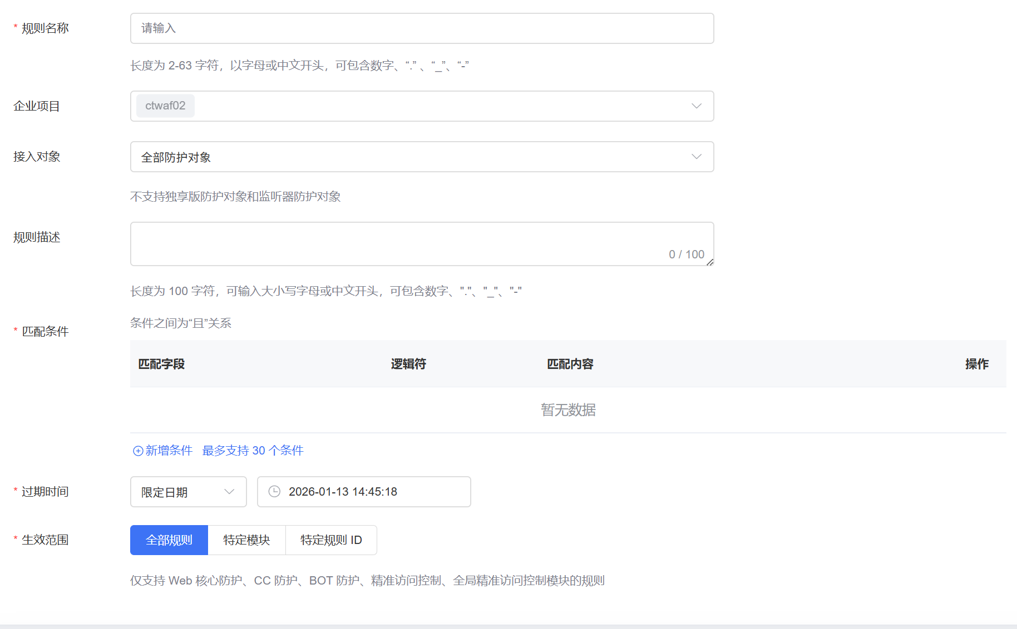Click the 操作 column header
The image size is (1017, 629).
(976, 364)
